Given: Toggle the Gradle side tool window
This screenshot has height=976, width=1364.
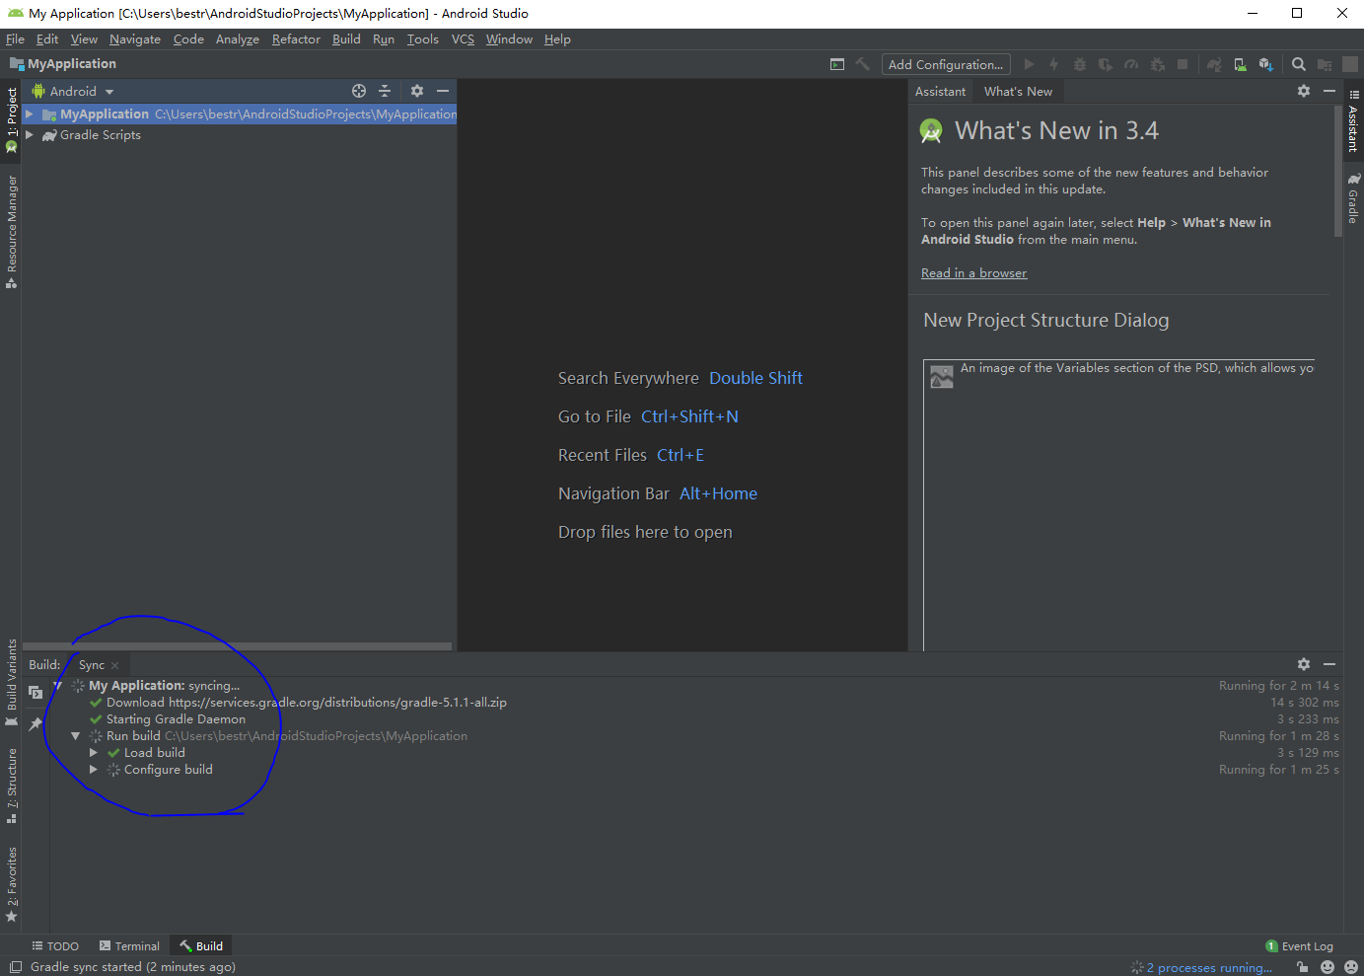Looking at the screenshot, I should click(1354, 198).
